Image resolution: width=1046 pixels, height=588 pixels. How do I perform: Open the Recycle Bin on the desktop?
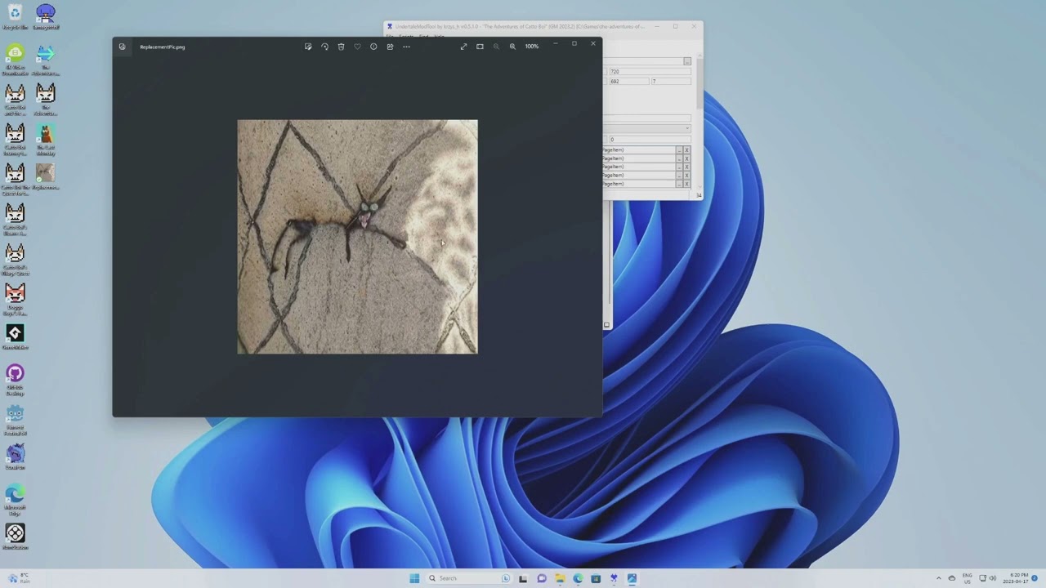(15, 16)
